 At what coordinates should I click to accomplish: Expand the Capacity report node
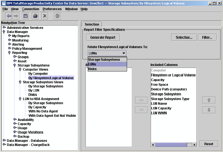(15, 124)
